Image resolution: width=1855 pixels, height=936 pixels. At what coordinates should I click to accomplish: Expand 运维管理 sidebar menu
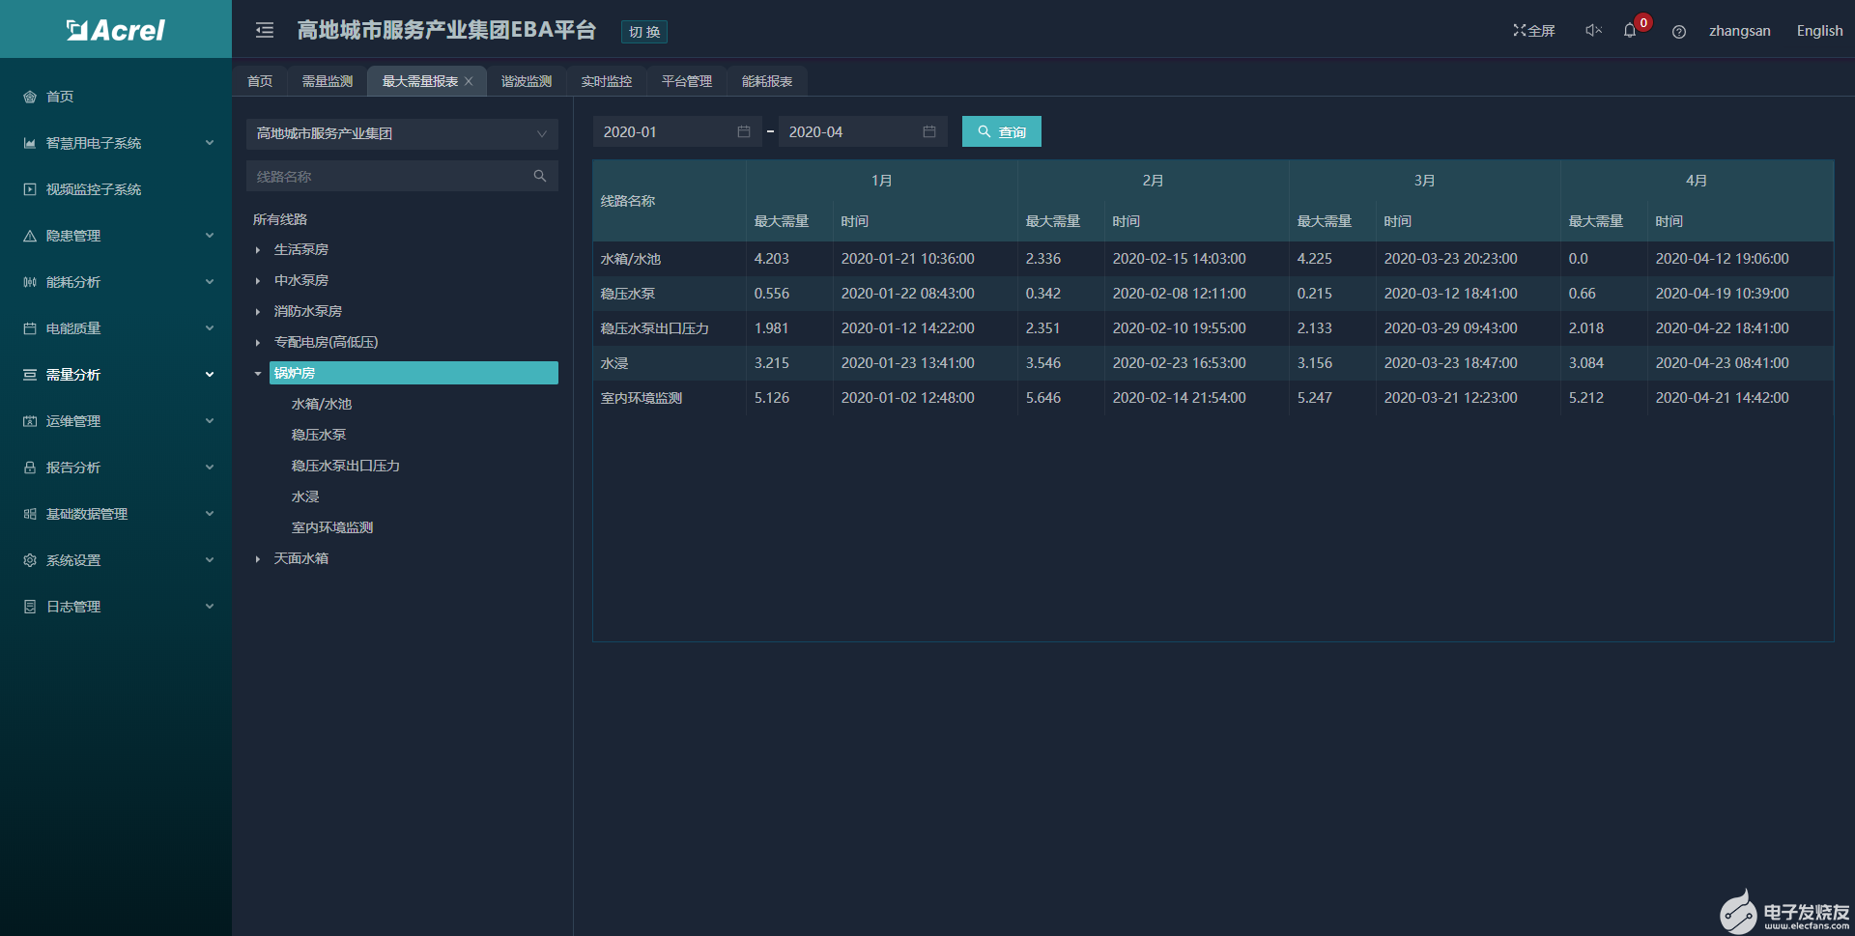(116, 421)
